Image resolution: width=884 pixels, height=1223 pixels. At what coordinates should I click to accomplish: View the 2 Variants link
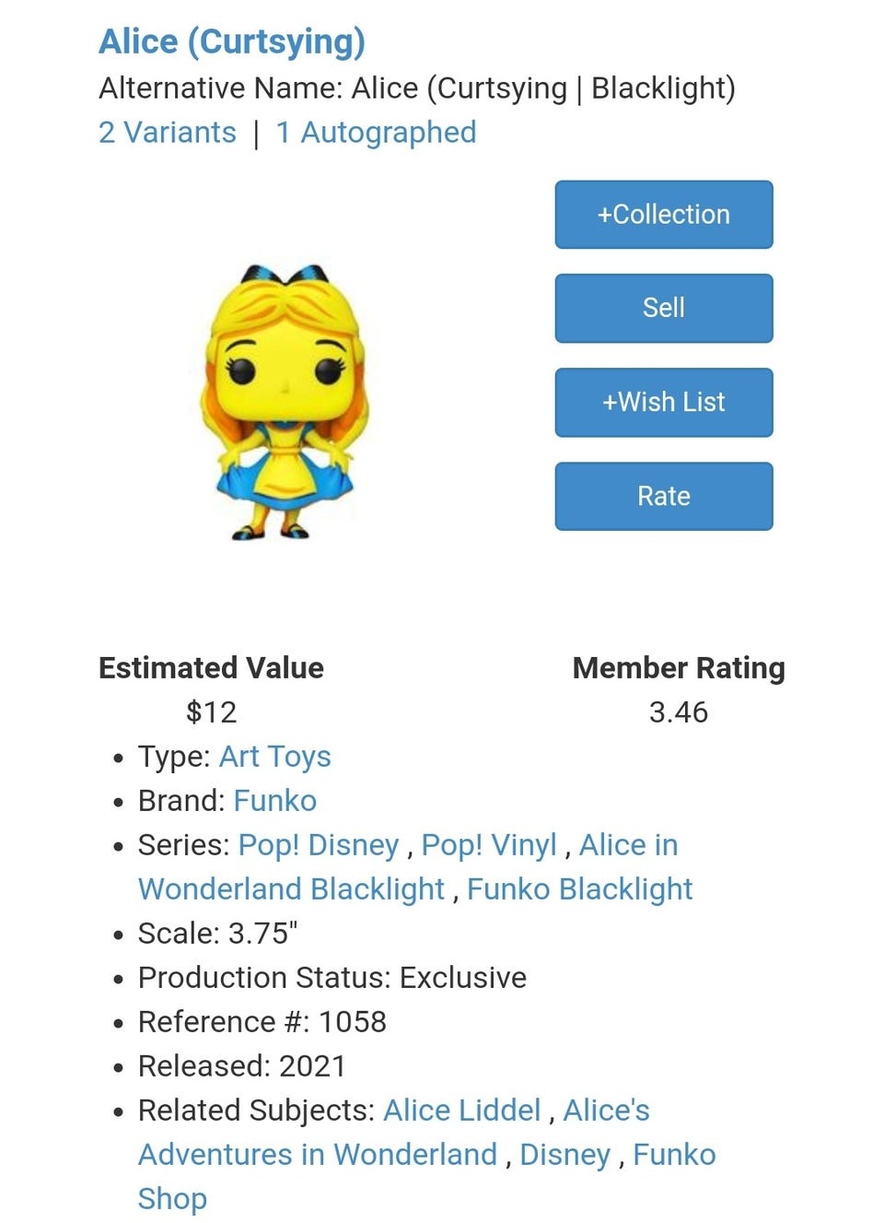[168, 133]
